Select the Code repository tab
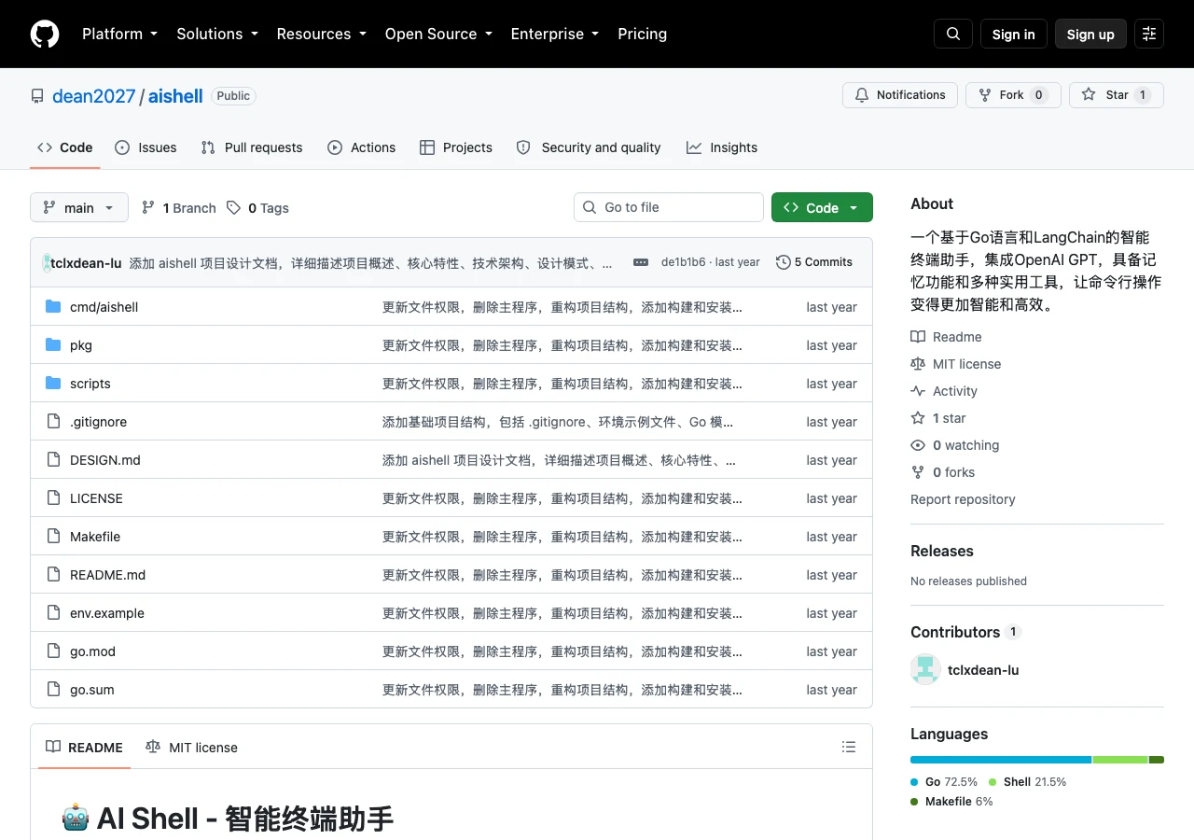The image size is (1194, 840). pos(65,147)
